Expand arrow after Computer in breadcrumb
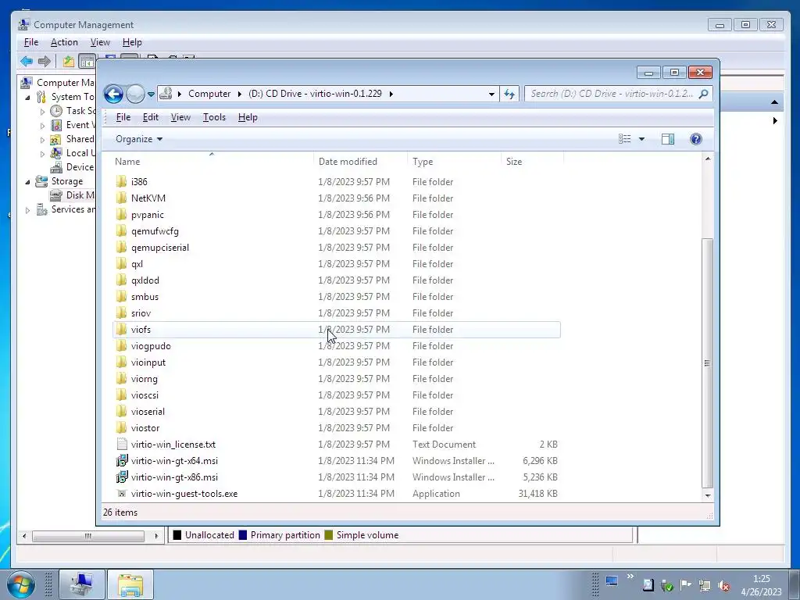Screen dimensions: 800x600 coord(239,94)
